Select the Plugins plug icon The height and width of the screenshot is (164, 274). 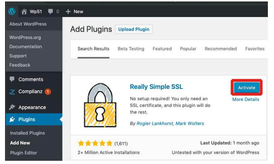pos(12,119)
